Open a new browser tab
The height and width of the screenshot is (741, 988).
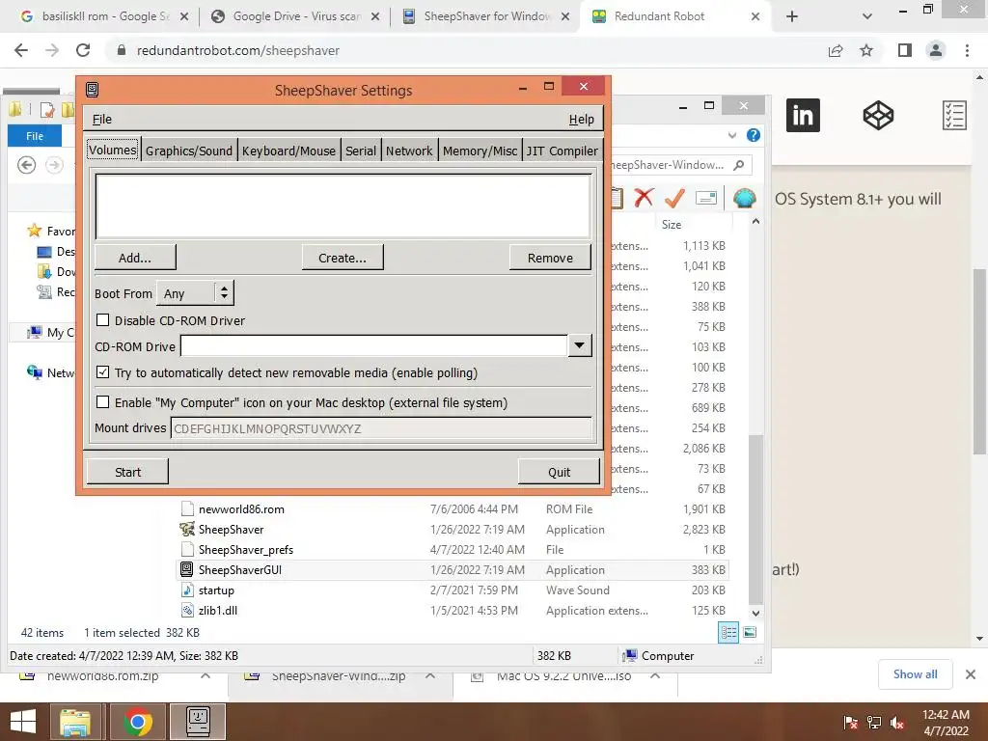click(792, 16)
